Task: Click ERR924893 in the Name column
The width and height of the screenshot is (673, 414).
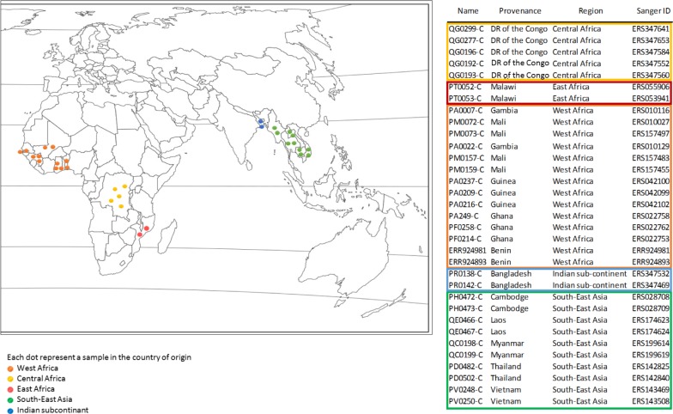Action: click(x=467, y=262)
